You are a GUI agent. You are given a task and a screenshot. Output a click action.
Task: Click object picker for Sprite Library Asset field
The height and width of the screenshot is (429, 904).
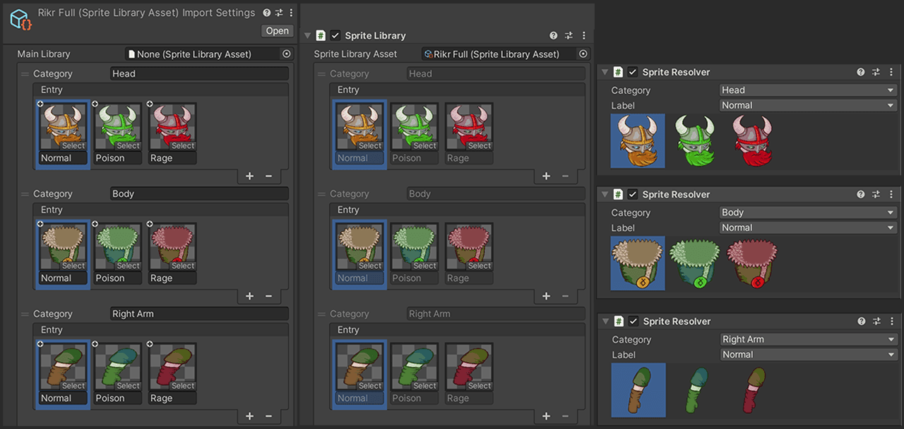tap(583, 54)
